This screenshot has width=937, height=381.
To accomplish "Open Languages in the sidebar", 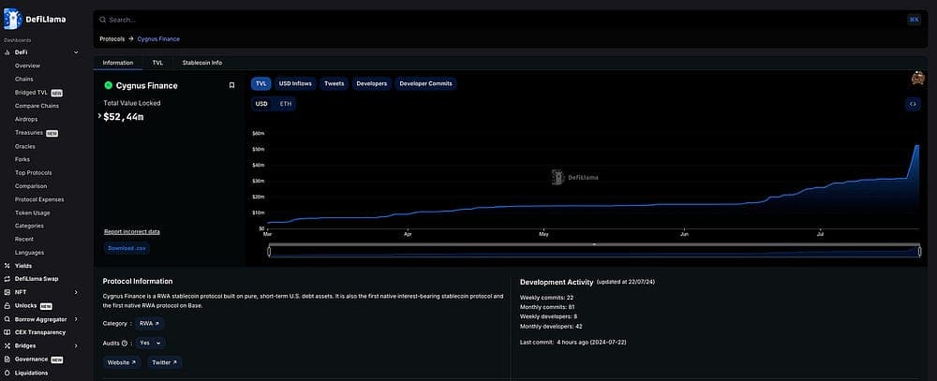I will 29,253.
